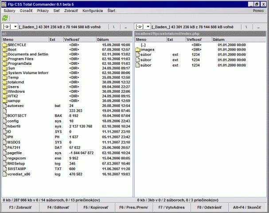The width and height of the screenshot is (269, 213).
Task: Click the F6 / Pres./Prem/ button
Action: pyautogui.click(x=134, y=207)
